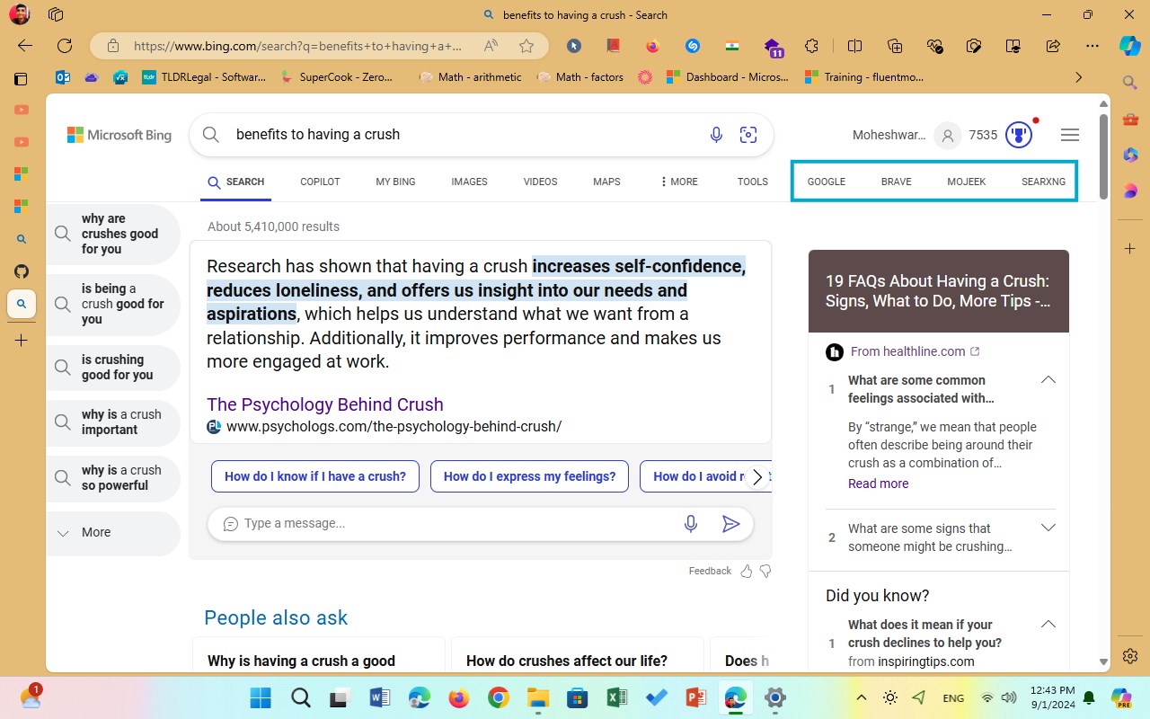The width and height of the screenshot is (1150, 719).
Task: Open PowerPoint from the taskbar
Action: coord(695,697)
